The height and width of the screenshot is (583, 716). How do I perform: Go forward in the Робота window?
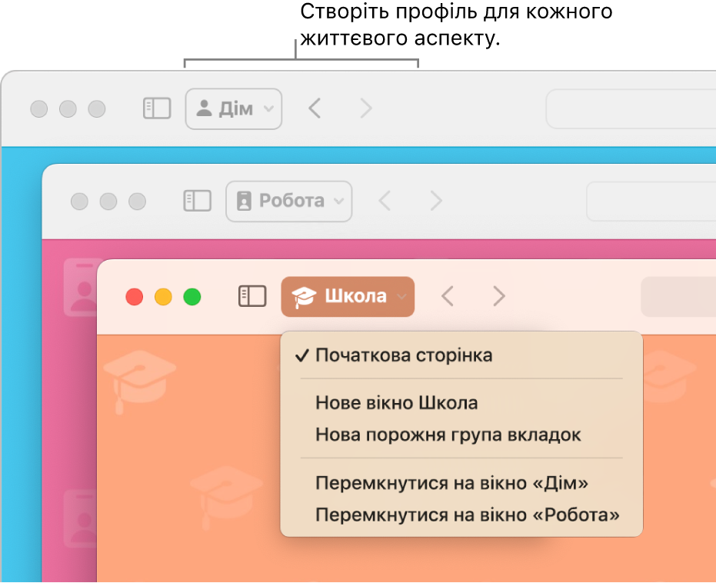[x=436, y=201]
